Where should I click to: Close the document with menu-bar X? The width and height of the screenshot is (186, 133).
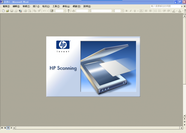(x=185, y=6)
